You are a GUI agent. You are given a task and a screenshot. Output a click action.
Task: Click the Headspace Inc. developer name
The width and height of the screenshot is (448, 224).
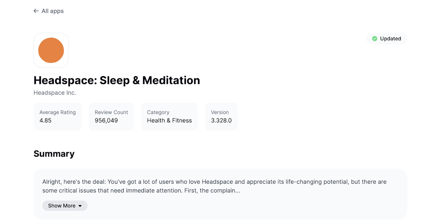pyautogui.click(x=55, y=93)
